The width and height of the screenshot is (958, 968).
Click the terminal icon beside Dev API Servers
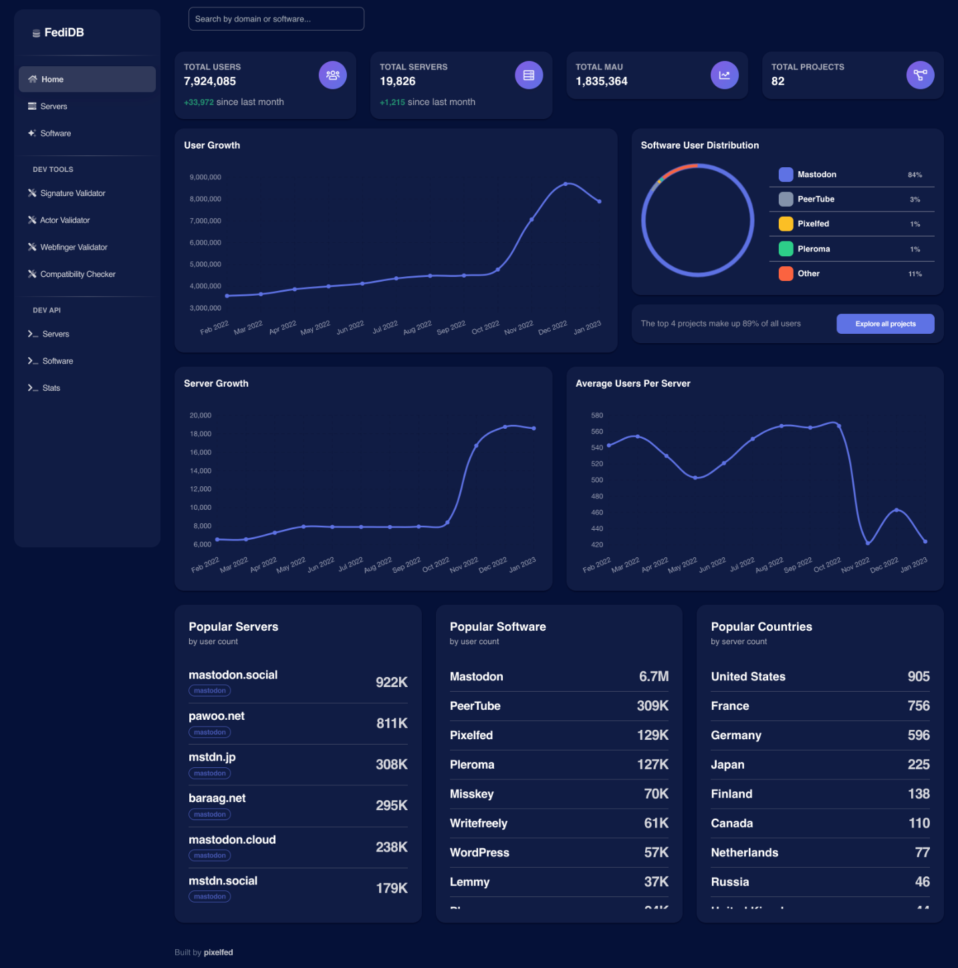click(33, 334)
